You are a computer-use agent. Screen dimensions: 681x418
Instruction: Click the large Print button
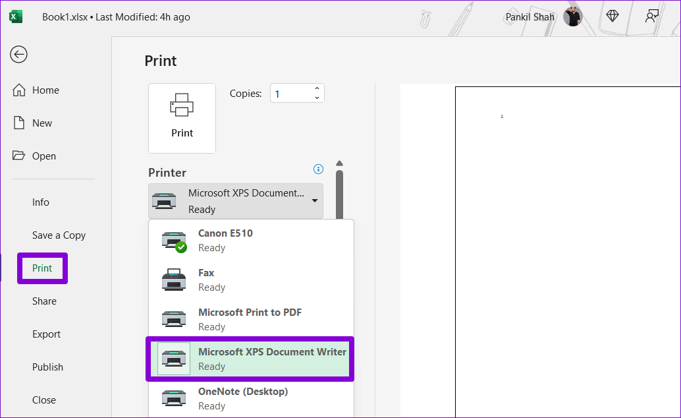[182, 118]
